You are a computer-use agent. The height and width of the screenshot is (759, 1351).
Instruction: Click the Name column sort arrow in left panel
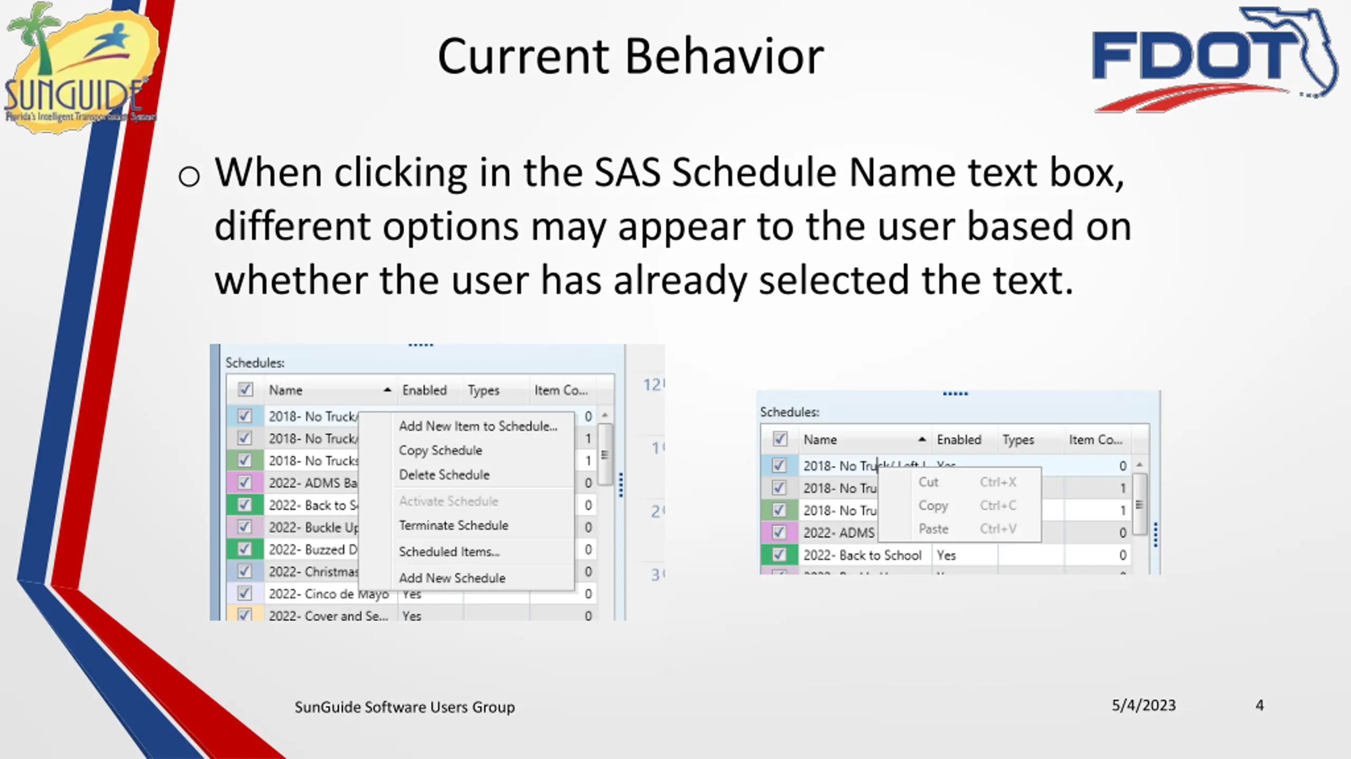tap(387, 390)
